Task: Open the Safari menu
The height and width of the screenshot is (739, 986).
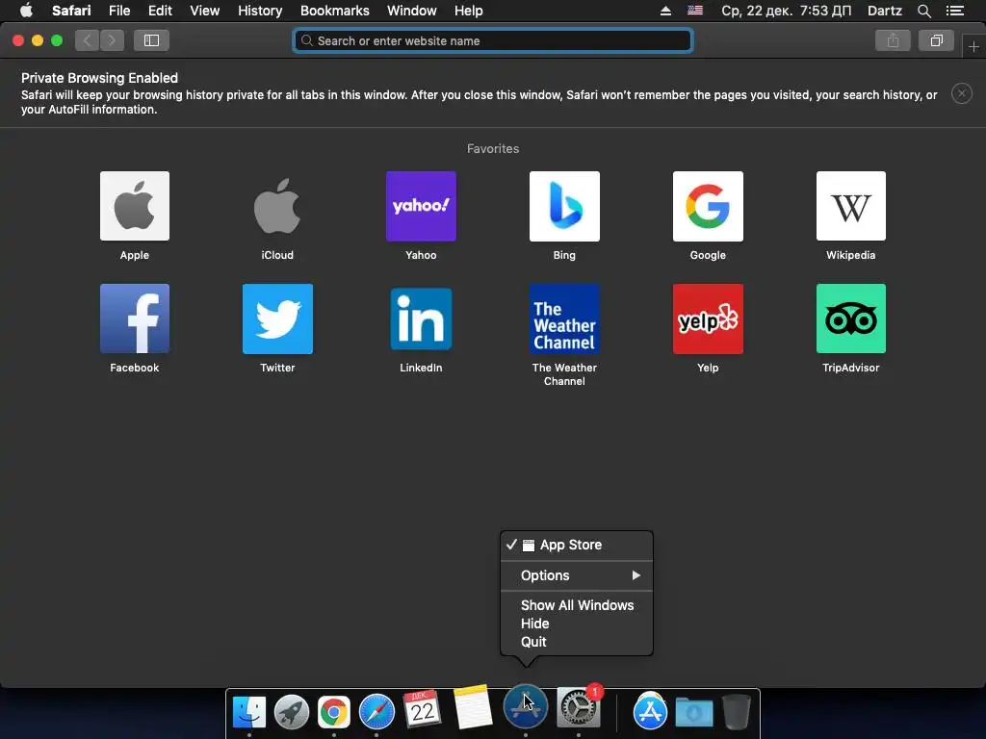Action: [x=71, y=11]
